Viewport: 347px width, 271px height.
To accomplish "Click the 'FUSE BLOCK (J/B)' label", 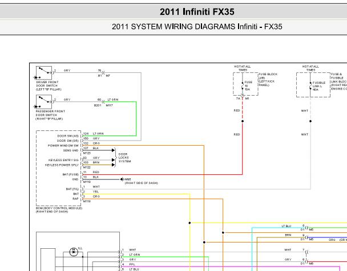I will (x=268, y=76).
